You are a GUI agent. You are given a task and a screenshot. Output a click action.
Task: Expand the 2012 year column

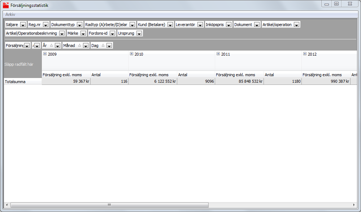point(305,54)
